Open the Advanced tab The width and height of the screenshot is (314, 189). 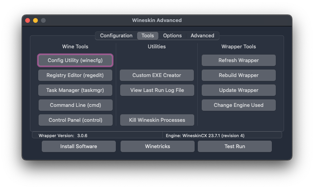(202, 36)
